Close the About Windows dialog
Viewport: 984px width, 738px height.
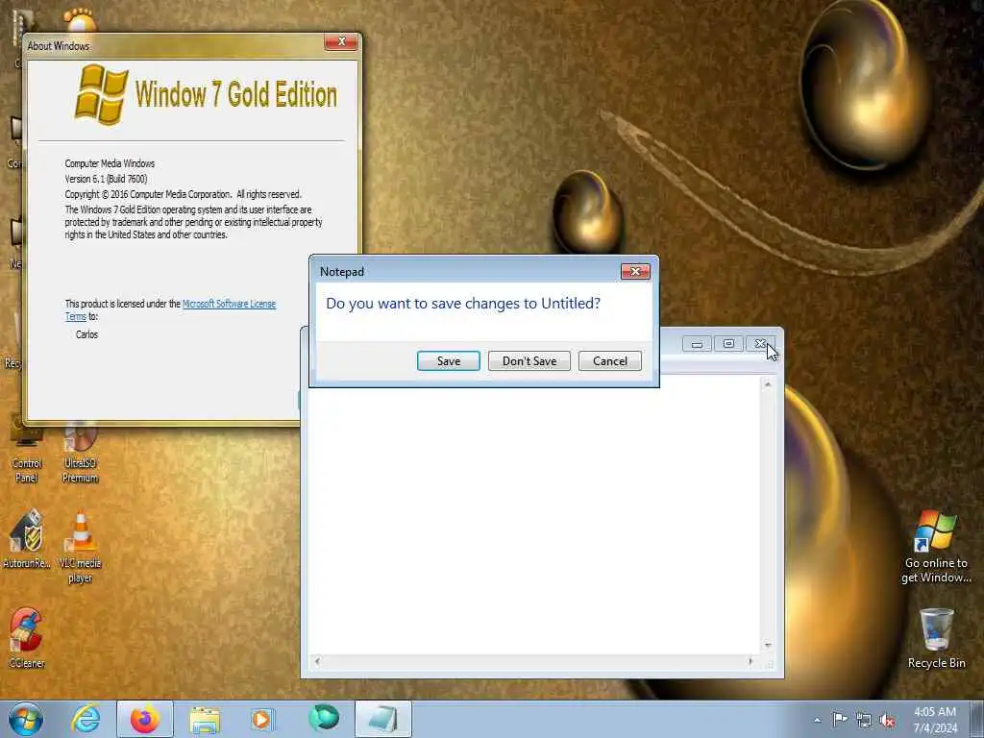click(x=341, y=41)
